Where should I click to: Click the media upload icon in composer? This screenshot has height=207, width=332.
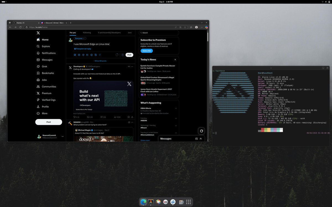point(75,55)
